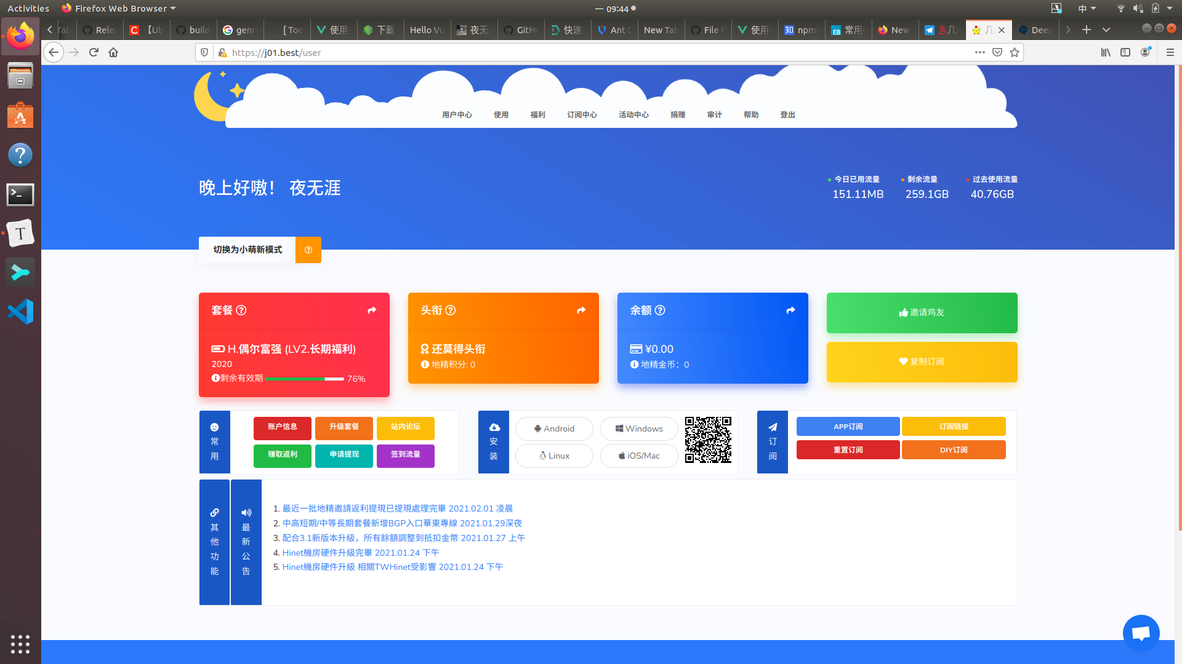The image size is (1182, 664).
Task: Click the QR code image
Action: pyautogui.click(x=708, y=440)
